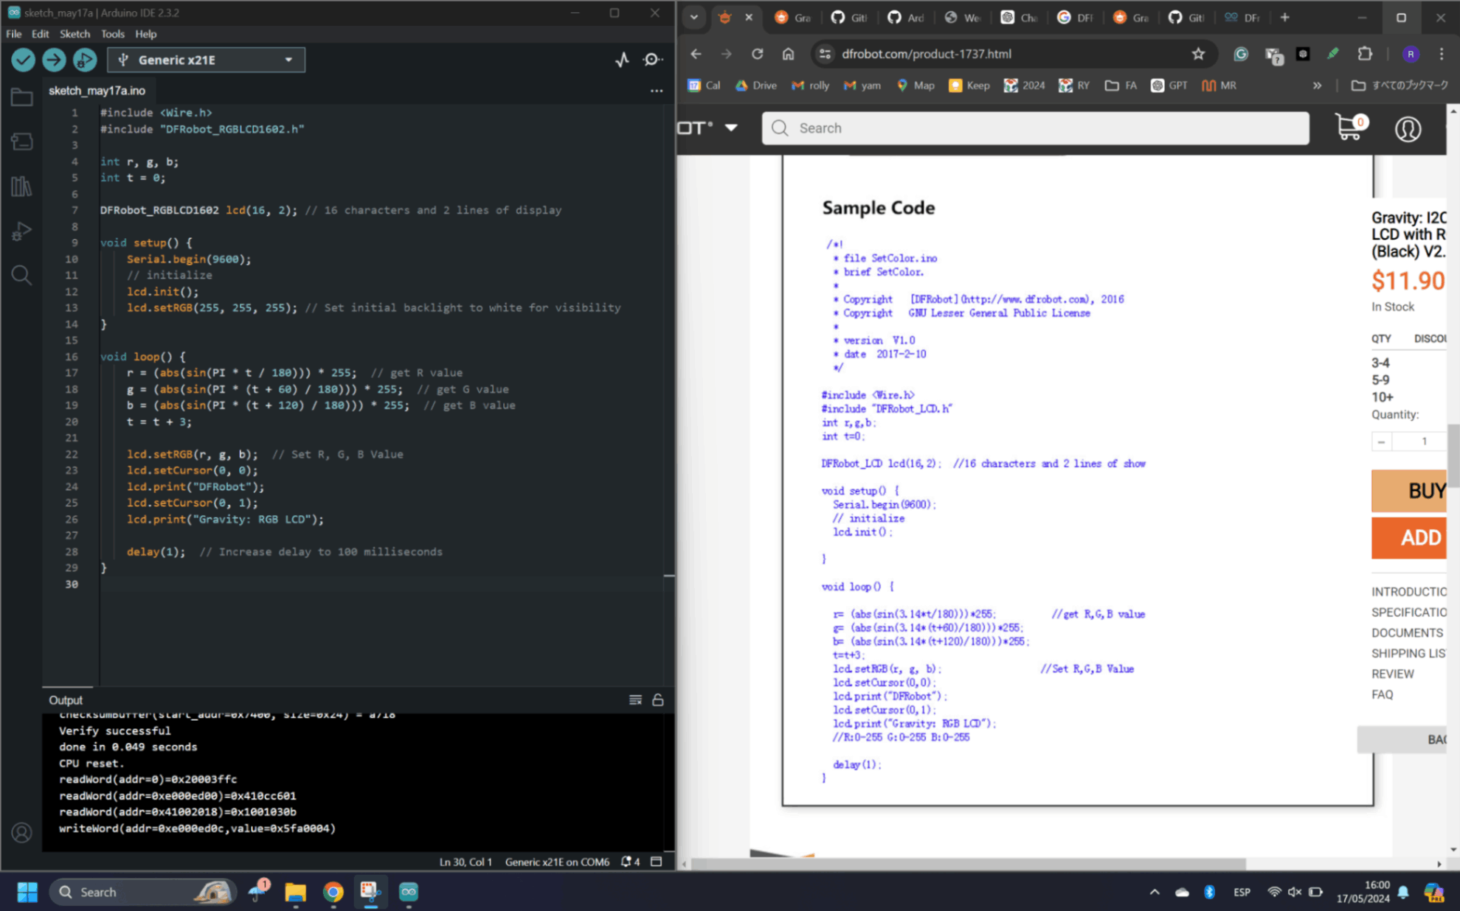Open Chrome tab search dropdown
The image size is (1460, 911).
point(694,17)
